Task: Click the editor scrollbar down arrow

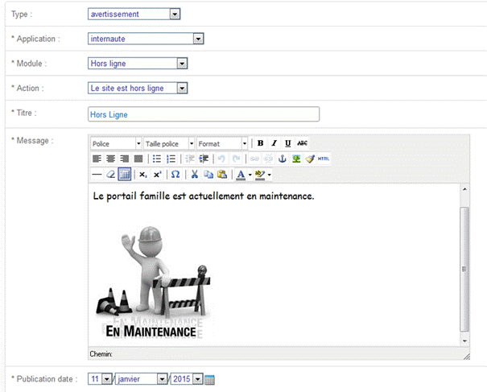Action: pyautogui.click(x=464, y=341)
